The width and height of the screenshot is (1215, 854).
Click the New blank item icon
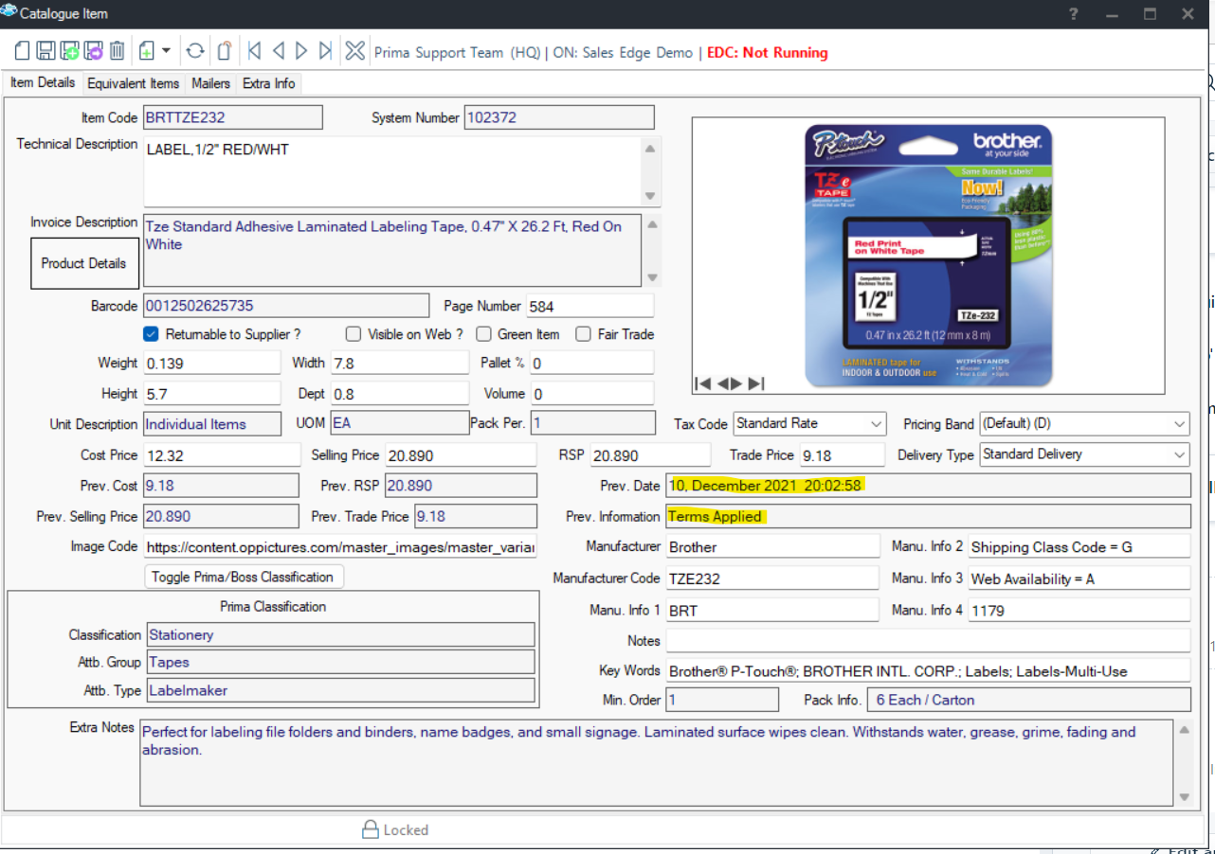click(x=22, y=51)
